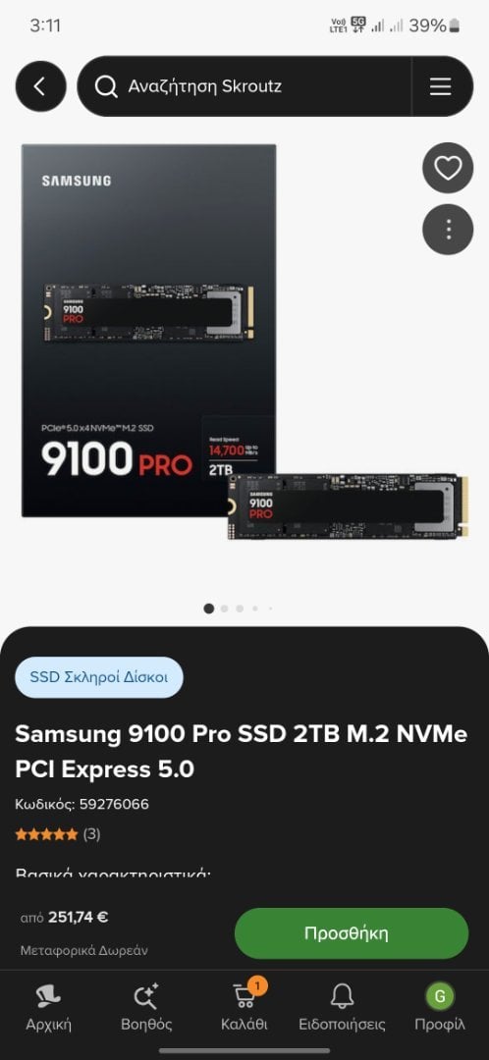Select the SSD Σκληροί Δίσκοι category chip
Screen dimensions: 489x1060
tap(99, 677)
